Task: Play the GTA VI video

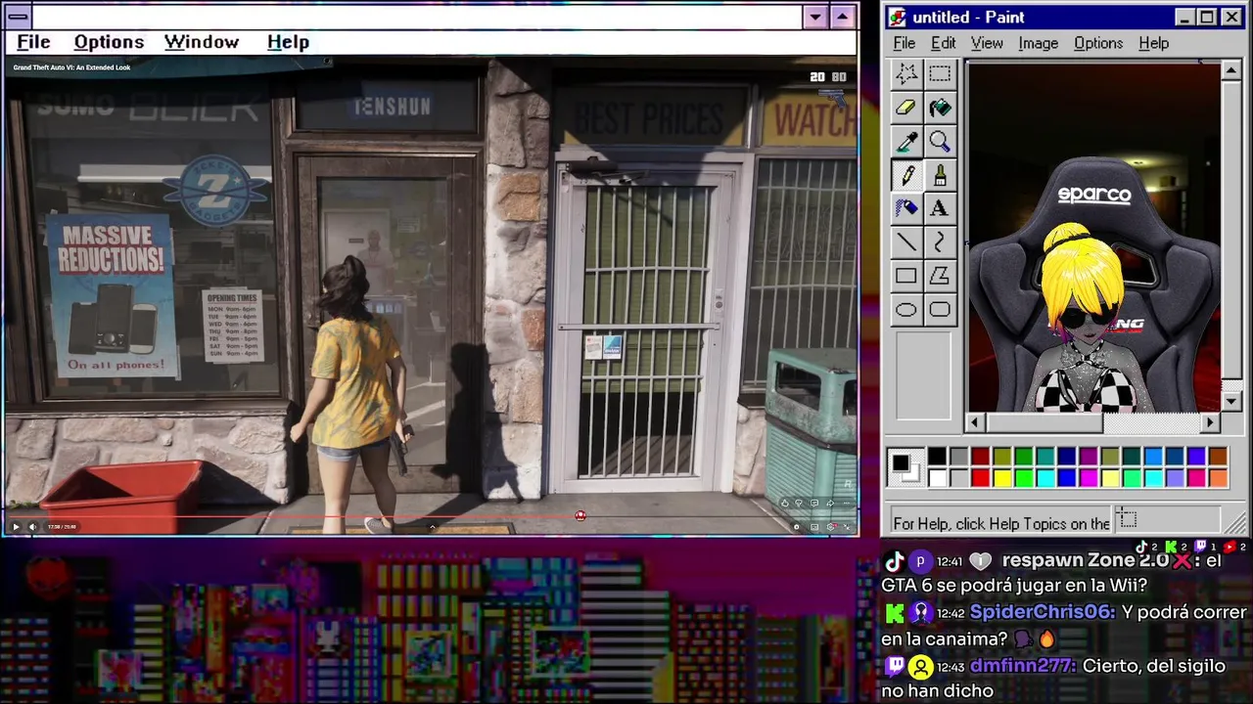Action: [x=16, y=527]
